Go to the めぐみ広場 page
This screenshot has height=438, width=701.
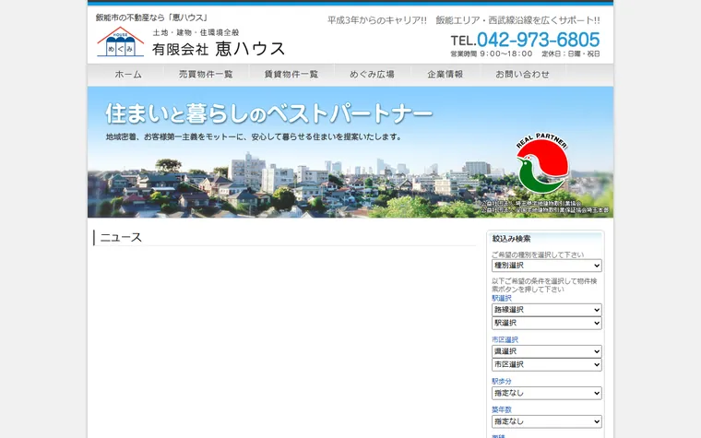372,75
